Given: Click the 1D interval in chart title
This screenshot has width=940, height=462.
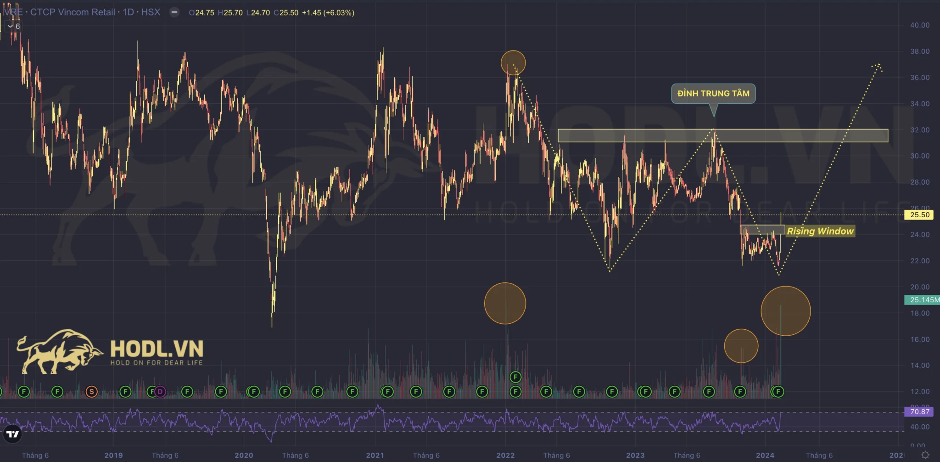Looking at the screenshot, I should [x=128, y=12].
